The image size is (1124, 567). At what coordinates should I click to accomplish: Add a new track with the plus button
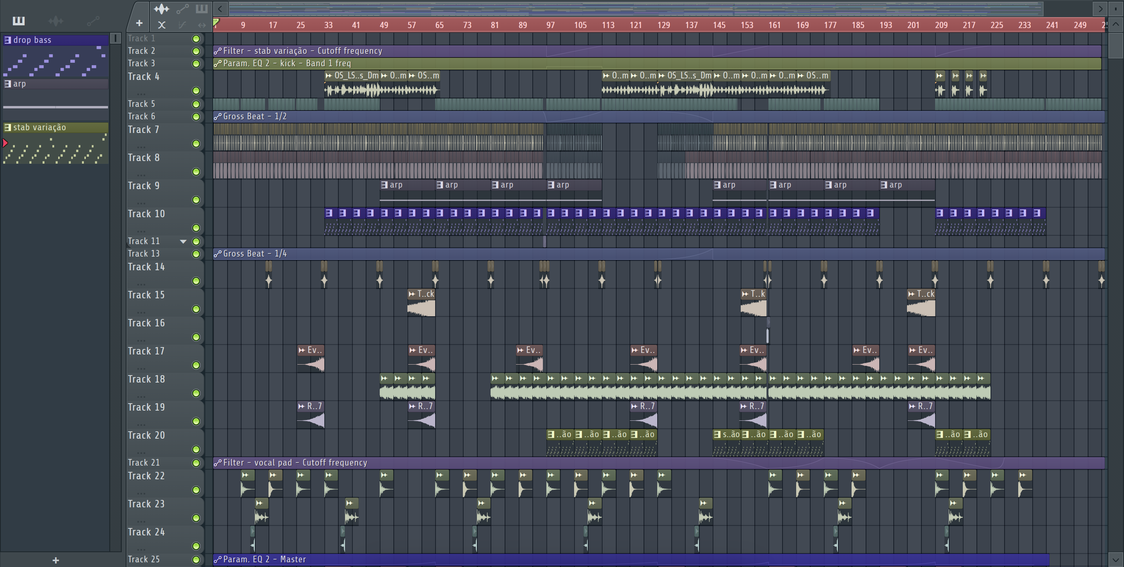pyautogui.click(x=139, y=23)
